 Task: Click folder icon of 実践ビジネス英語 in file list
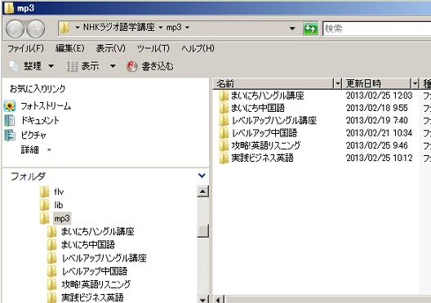pyautogui.click(x=224, y=158)
